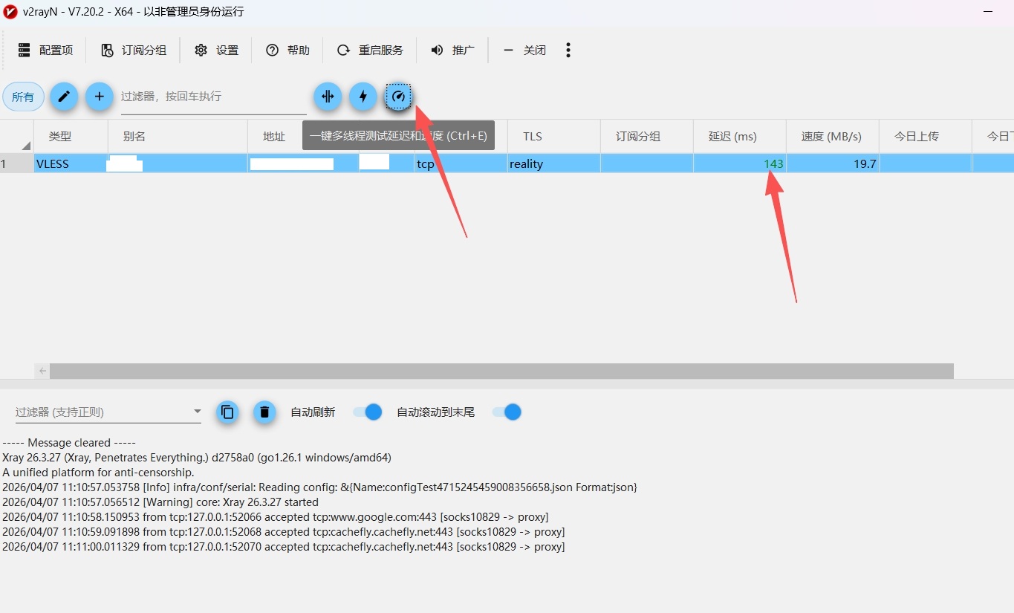The height and width of the screenshot is (613, 1014).
Task: Open the 帮助 help menu
Action: pos(287,50)
